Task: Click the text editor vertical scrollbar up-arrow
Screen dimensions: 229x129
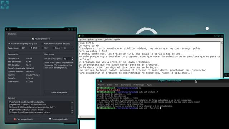Action: (221, 43)
